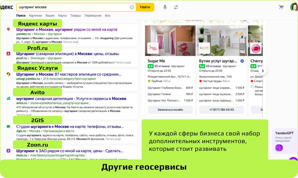Click the profi.ru › Эпиляция › Шугаринг breadcrumb

click(x=39, y=58)
